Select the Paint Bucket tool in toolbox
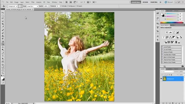Viewport: 185px width, 104px height. pos(3,44)
